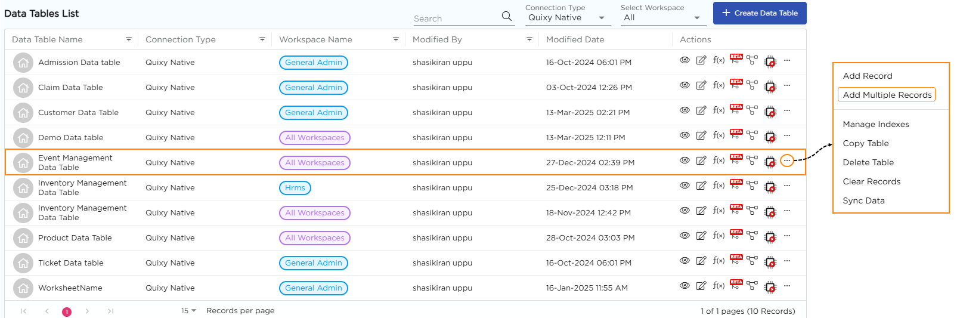Open the records per page dropdown showing 15
The width and height of the screenshot is (960, 318).
click(188, 311)
